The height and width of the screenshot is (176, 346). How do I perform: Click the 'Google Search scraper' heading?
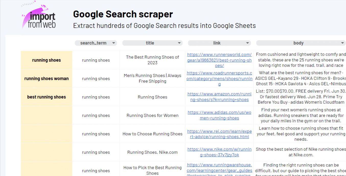[x=123, y=14]
